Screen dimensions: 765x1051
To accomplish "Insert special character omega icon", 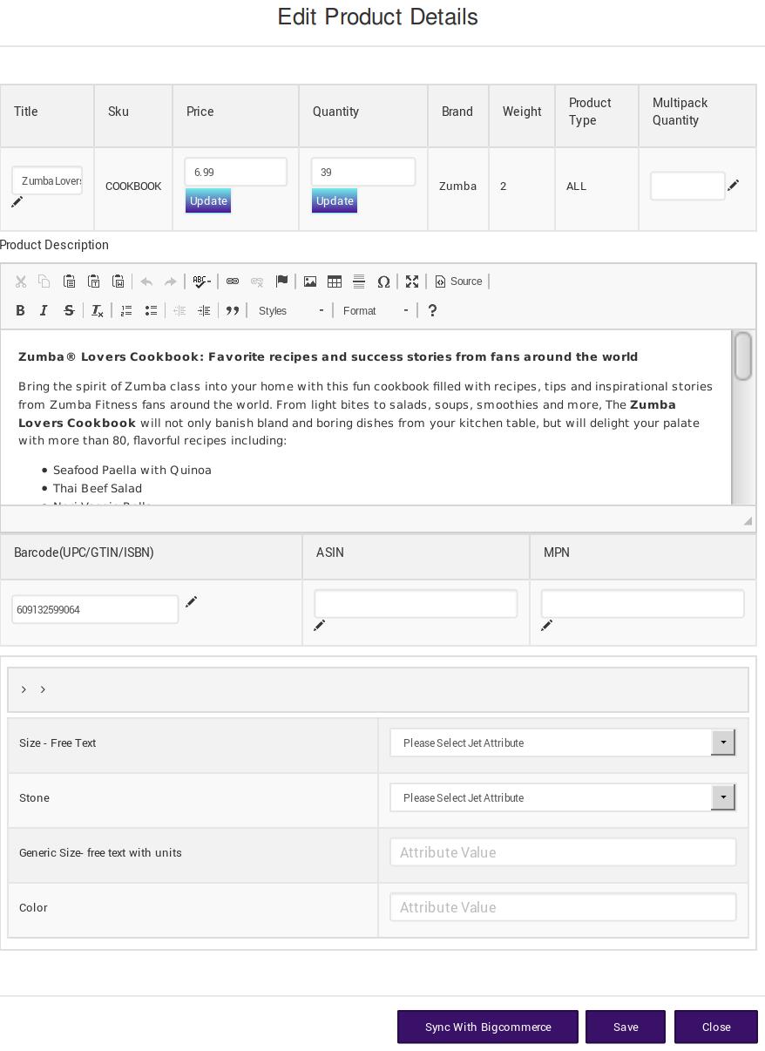I will click(x=383, y=281).
